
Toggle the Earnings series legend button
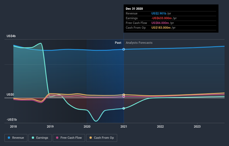40,138
